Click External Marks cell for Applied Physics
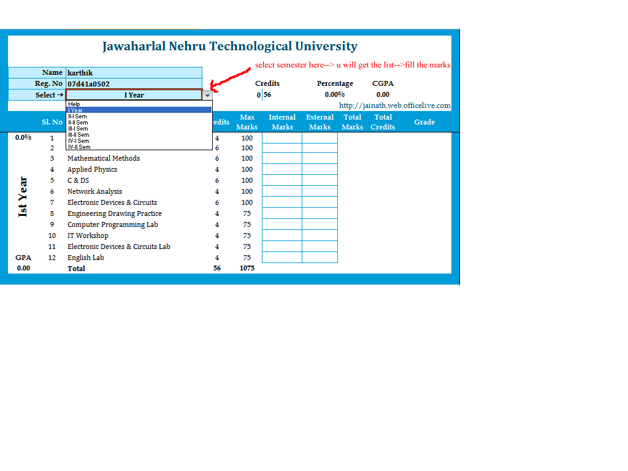The height and width of the screenshot is (471, 628). click(320, 169)
